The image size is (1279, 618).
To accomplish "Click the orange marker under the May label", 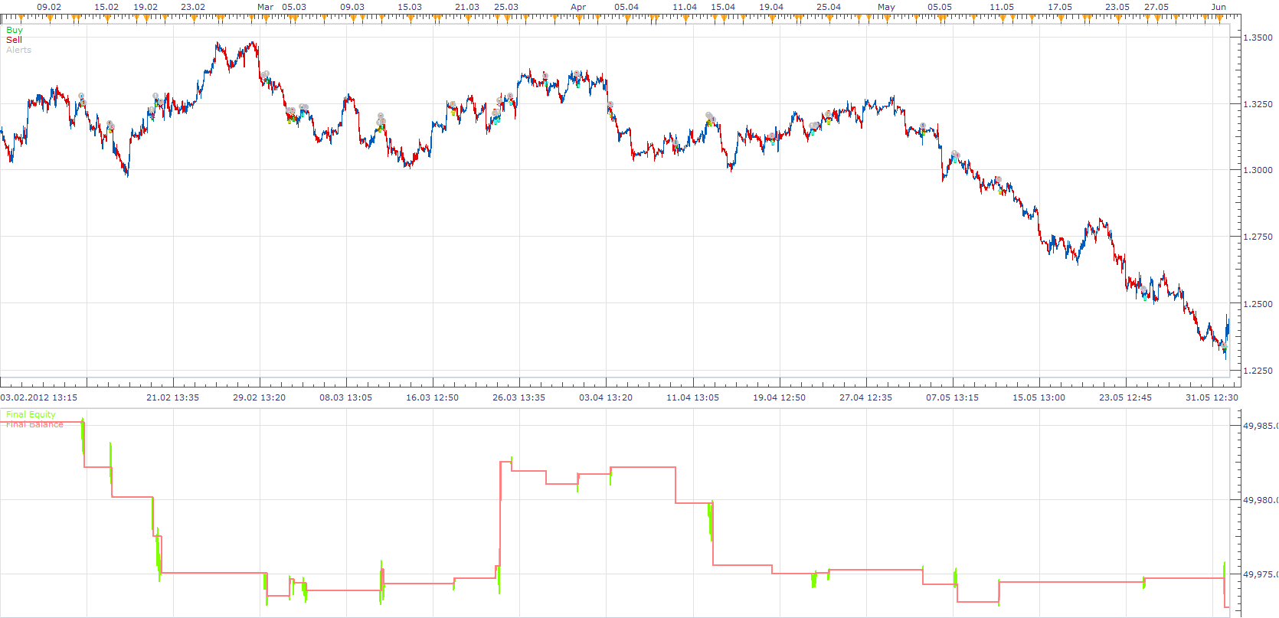I will coord(887,17).
